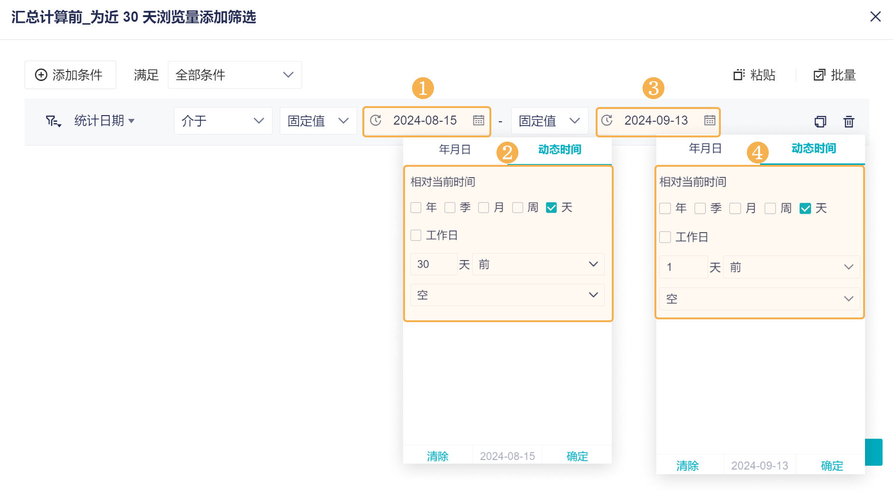Switch to 动态时间 tab in end date panel
The width and height of the screenshot is (893, 497).
pos(814,149)
